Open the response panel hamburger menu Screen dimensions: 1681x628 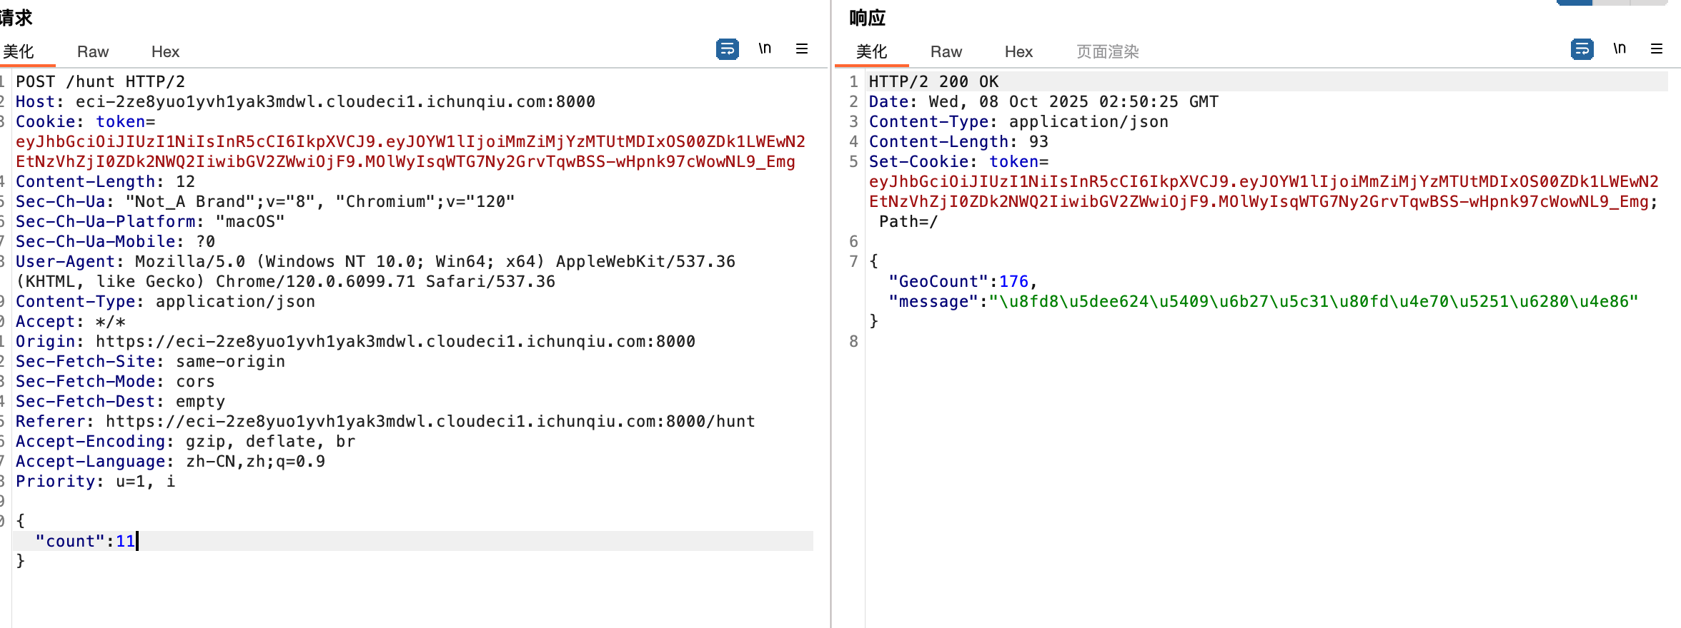(1657, 49)
